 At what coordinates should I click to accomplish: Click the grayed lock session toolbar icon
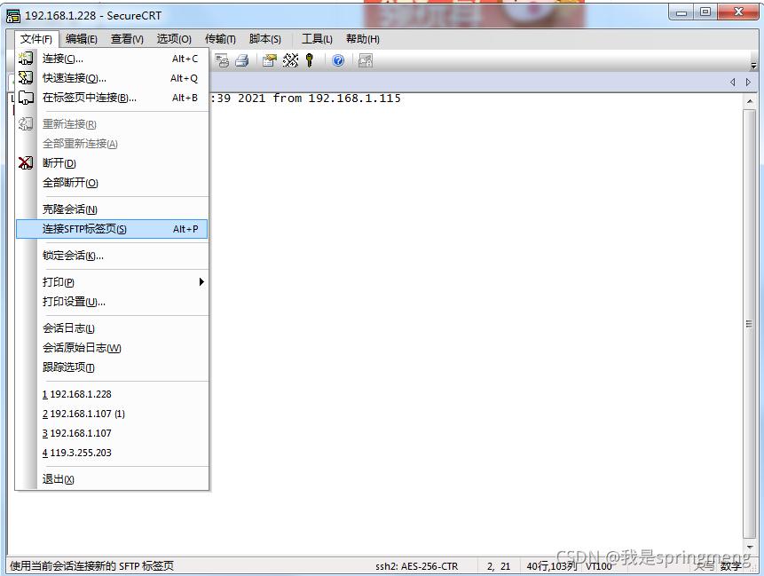tap(366, 60)
